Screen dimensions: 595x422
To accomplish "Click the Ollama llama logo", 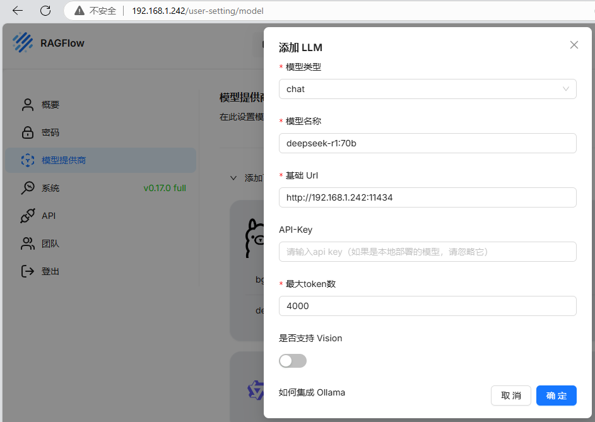I will tap(254, 238).
